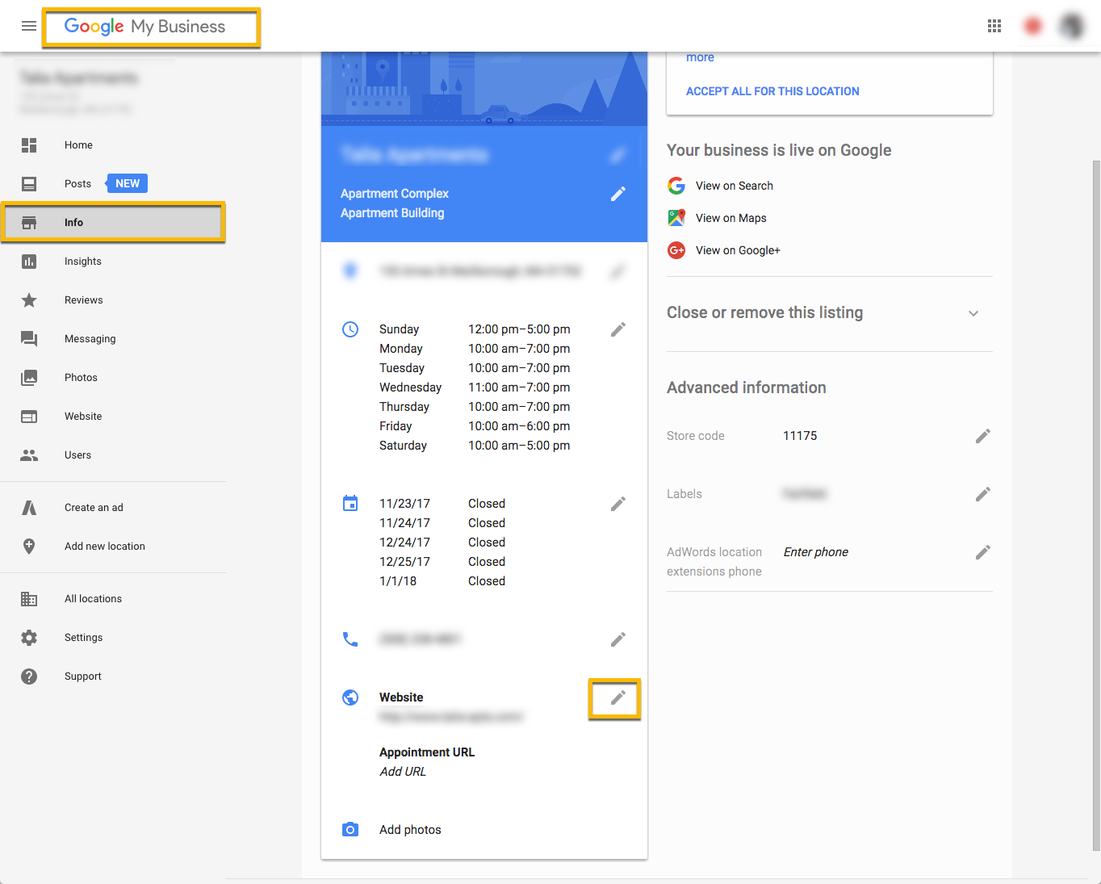Click the Add photos link
This screenshot has height=884, width=1101.
(410, 830)
